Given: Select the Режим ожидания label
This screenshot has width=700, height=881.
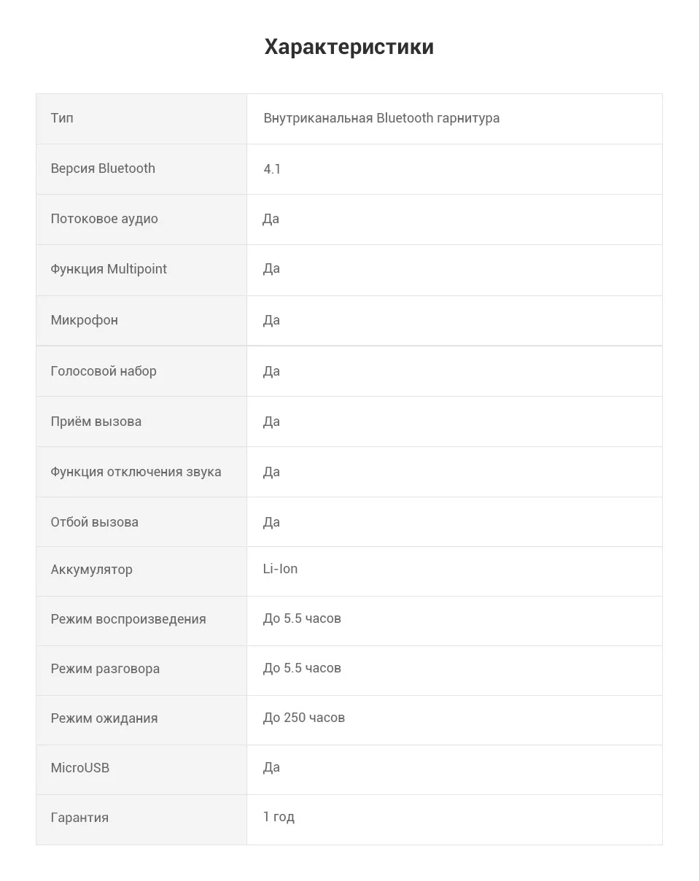Looking at the screenshot, I should coord(104,718).
